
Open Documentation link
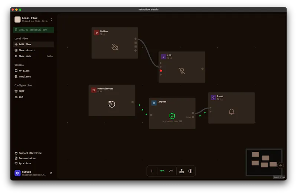click(25, 158)
